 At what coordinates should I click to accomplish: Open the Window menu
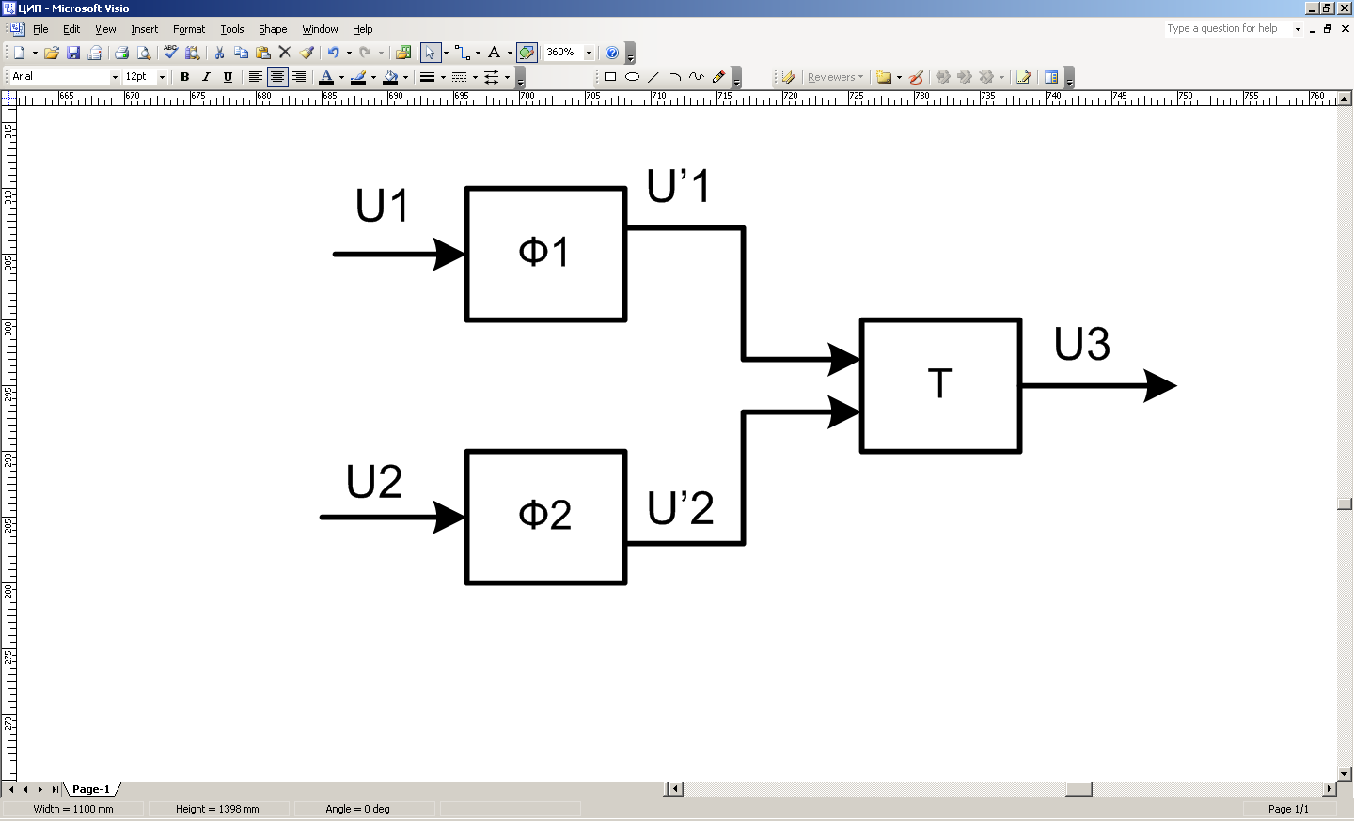click(x=320, y=29)
